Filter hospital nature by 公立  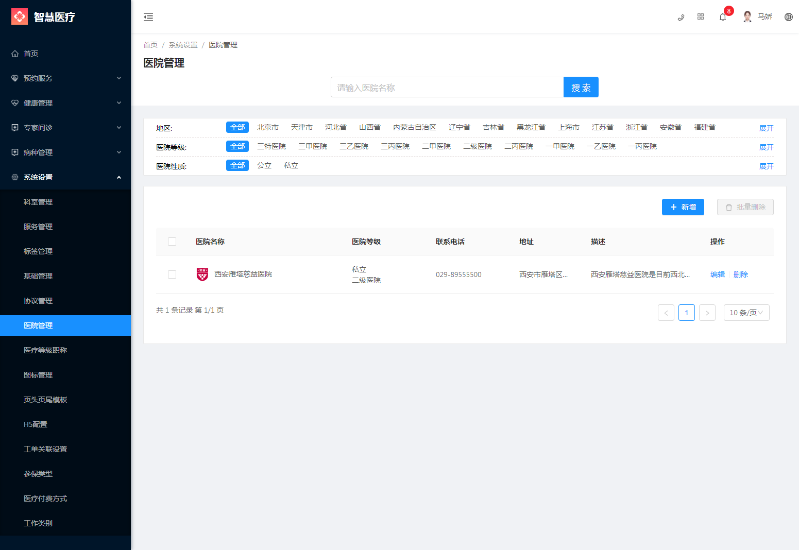tap(264, 165)
